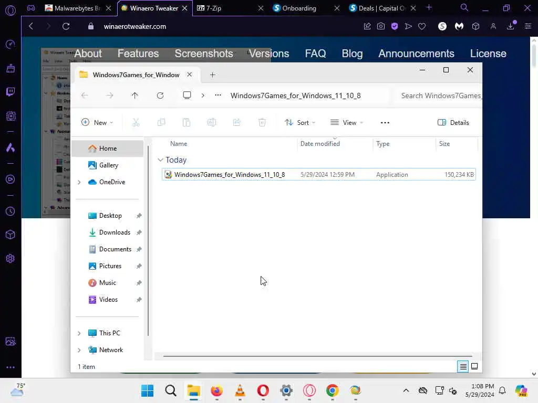Image resolution: width=538 pixels, height=403 pixels.
Task: Open Opera GX Corner gamepad icon
Action: click(31, 8)
